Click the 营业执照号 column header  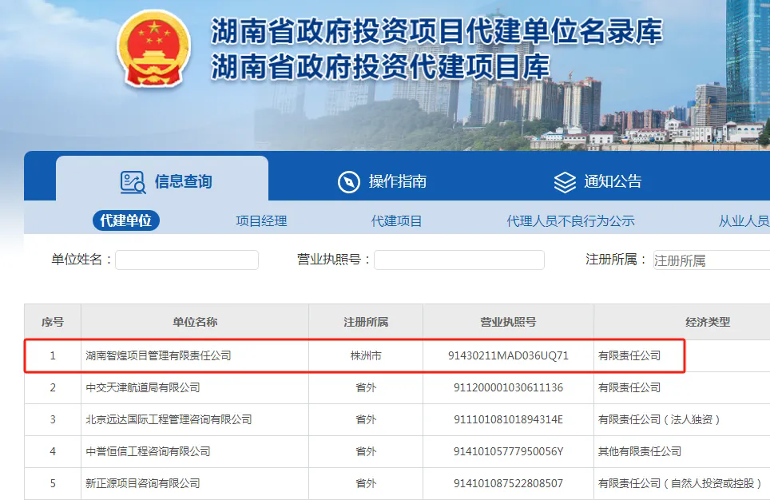pos(508,322)
